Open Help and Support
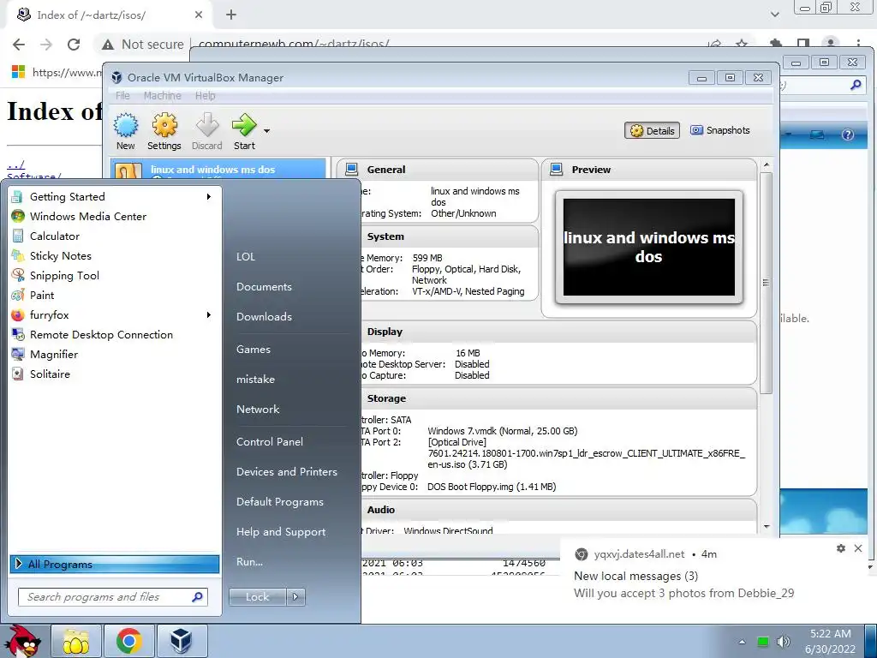Screen dimensions: 877x658 (281, 531)
